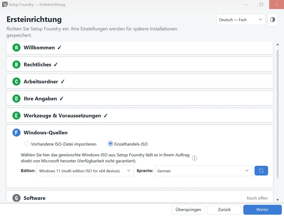Expand the Arbeitsordner section
Viewport: 284px width, 216px height.
[140, 81]
